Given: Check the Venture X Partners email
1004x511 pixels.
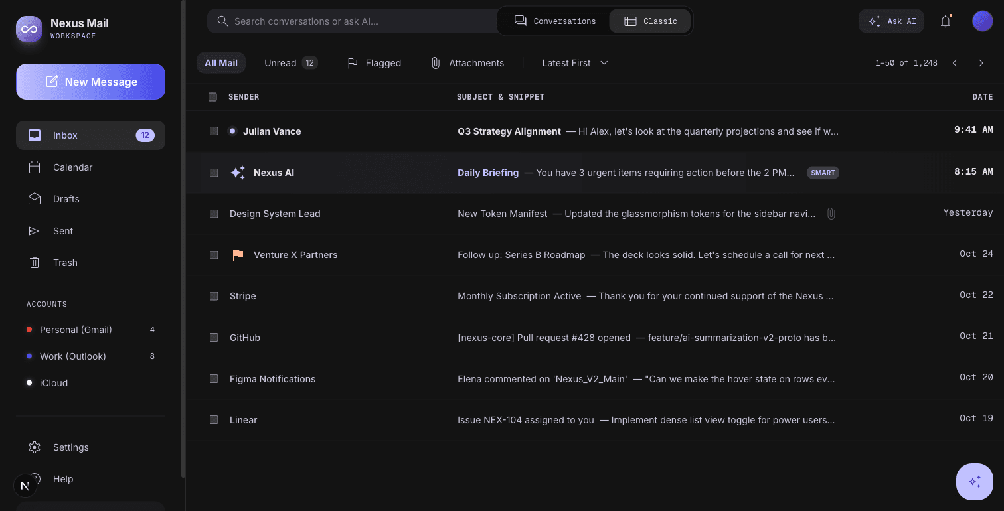Looking at the screenshot, I should coord(214,255).
